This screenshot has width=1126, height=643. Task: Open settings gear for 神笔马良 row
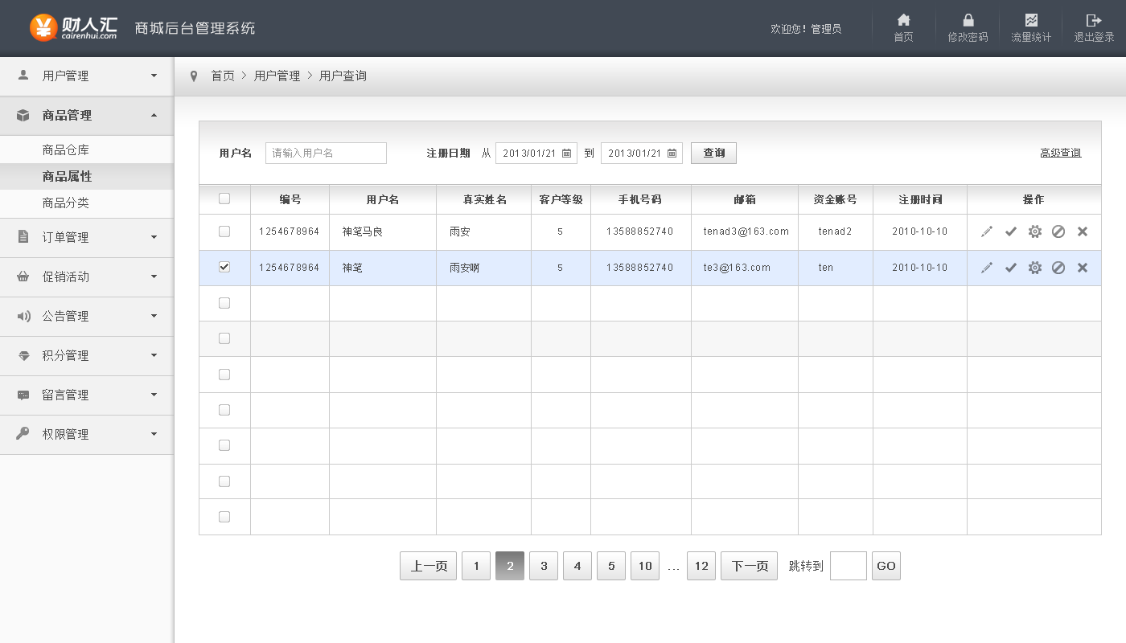(1035, 231)
